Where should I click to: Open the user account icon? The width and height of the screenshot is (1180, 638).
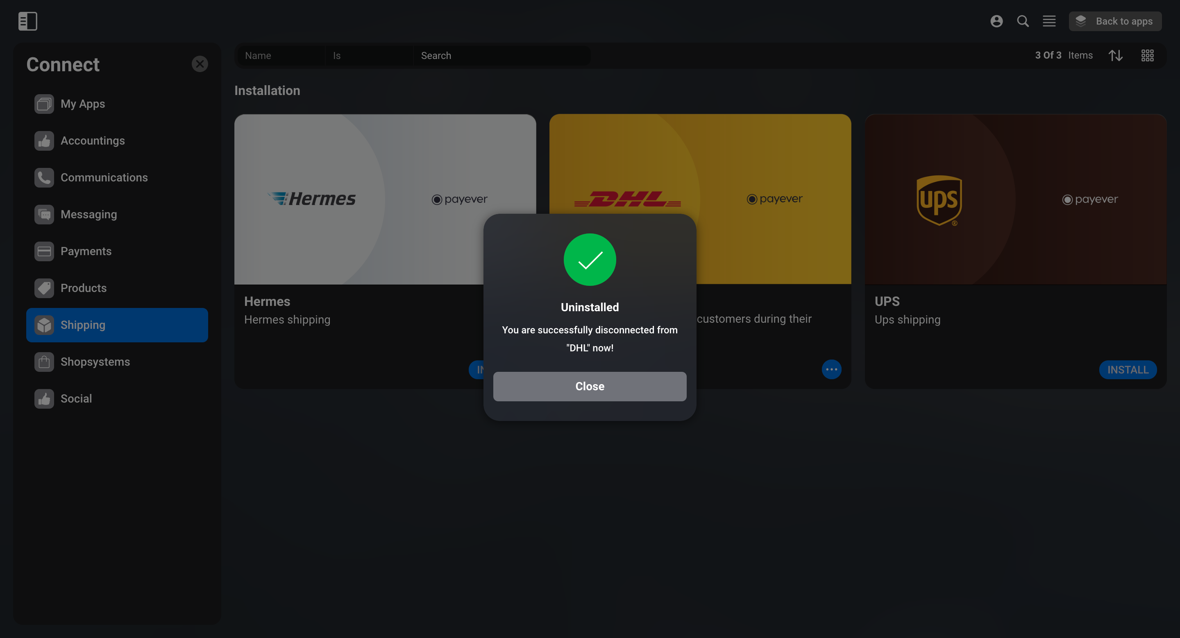coord(996,21)
